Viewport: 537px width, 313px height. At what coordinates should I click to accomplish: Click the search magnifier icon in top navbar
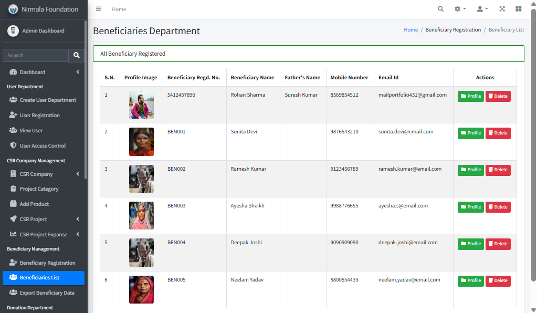pos(440,9)
